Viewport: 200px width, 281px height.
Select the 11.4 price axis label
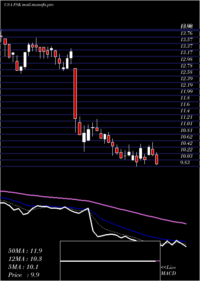pos(185,111)
